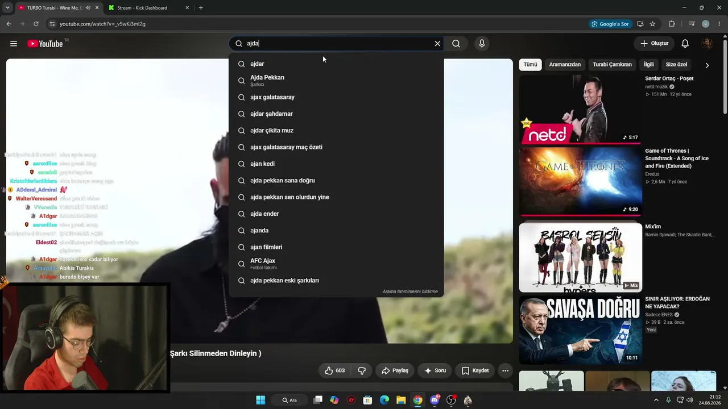728x409 pixels.
Task: Open Microsoft Edge from the taskbar
Action: [x=384, y=400]
